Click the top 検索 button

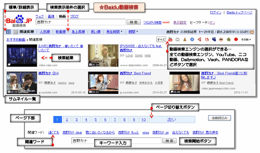pyautogui.click(x=134, y=22)
